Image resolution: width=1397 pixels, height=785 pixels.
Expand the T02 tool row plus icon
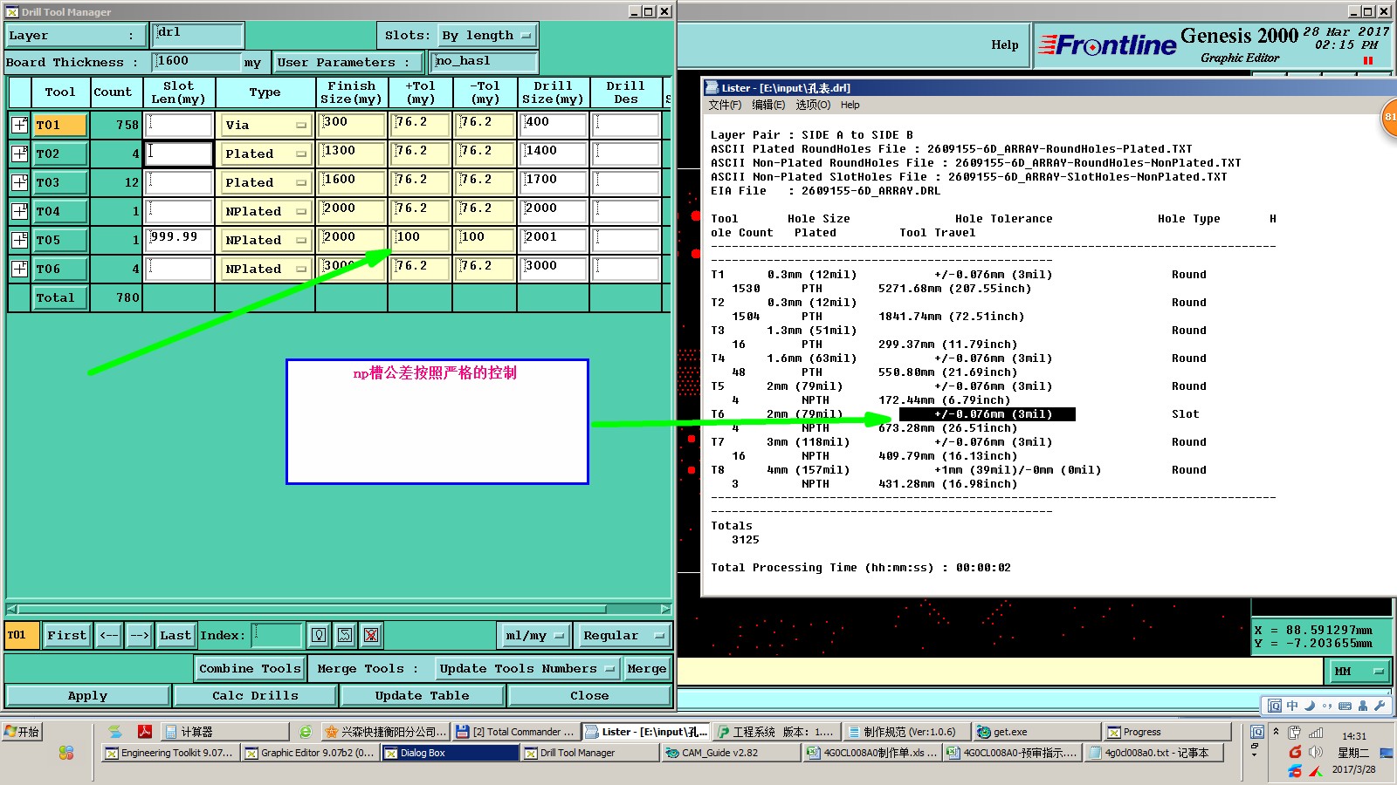coord(19,154)
